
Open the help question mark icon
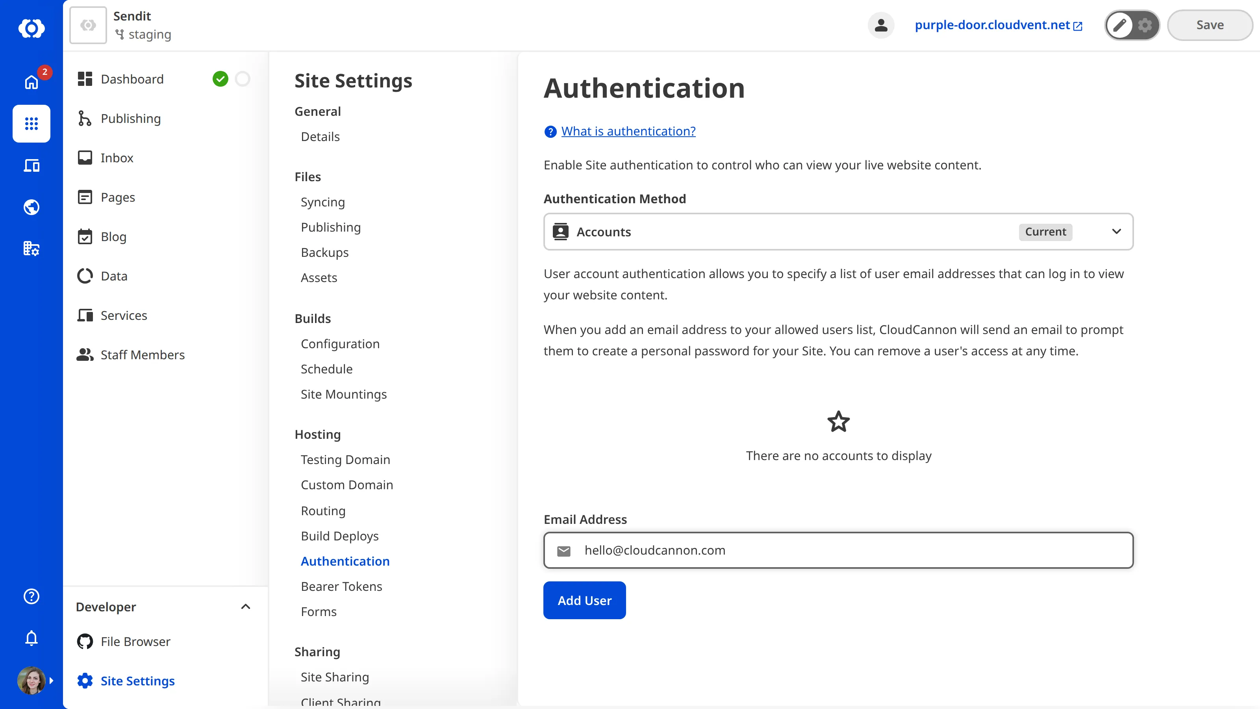(x=31, y=596)
